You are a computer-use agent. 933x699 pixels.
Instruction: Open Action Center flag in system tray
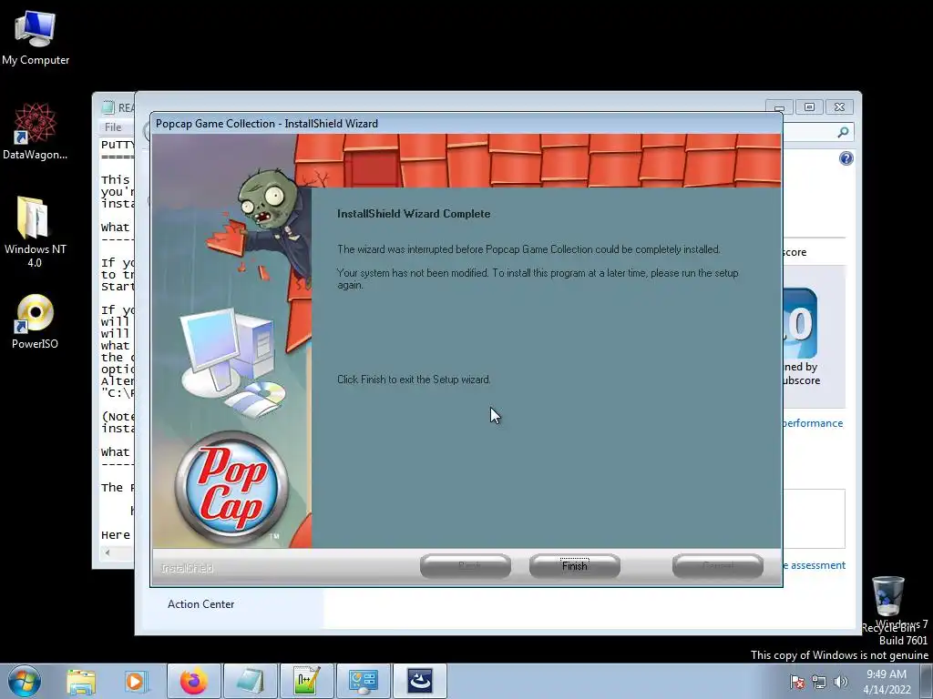pyautogui.click(x=797, y=682)
